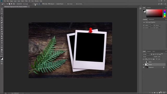Toggle layer filtering on/off switch
The height and width of the screenshot is (94, 167).
pyautogui.click(x=162, y=54)
